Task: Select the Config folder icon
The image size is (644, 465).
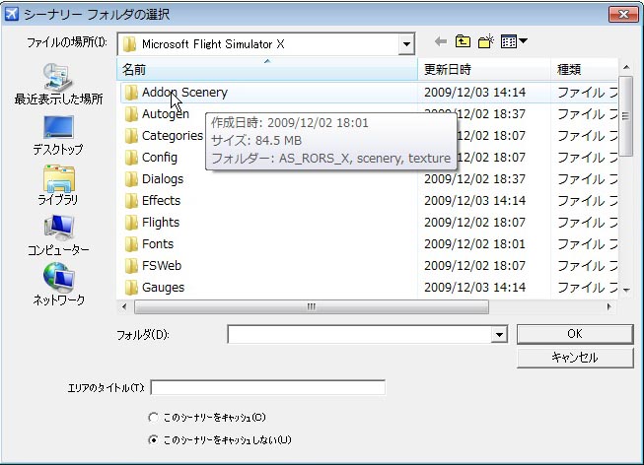Action: tap(131, 158)
